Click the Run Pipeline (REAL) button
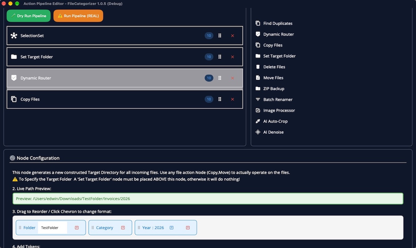Image resolution: width=416 pixels, height=248 pixels. coord(78,16)
